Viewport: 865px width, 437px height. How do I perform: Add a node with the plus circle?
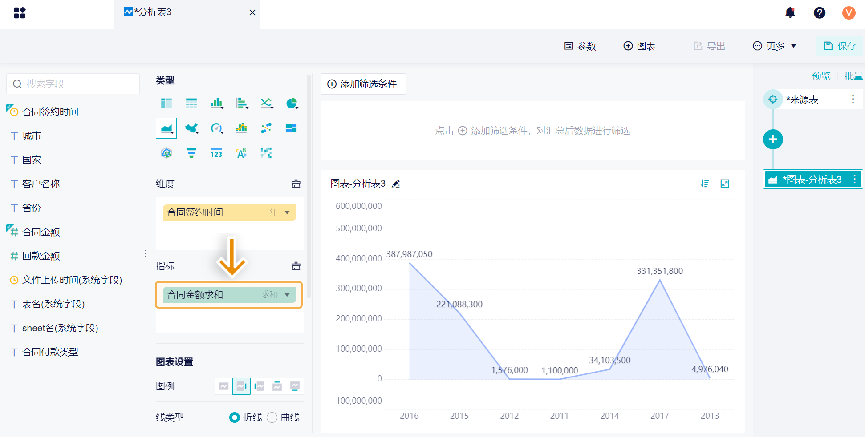pos(773,140)
